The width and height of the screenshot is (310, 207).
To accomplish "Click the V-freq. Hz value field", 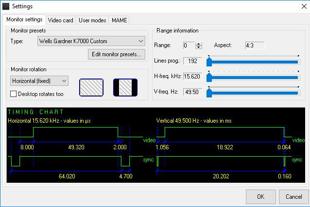I will pyautogui.click(x=192, y=92).
